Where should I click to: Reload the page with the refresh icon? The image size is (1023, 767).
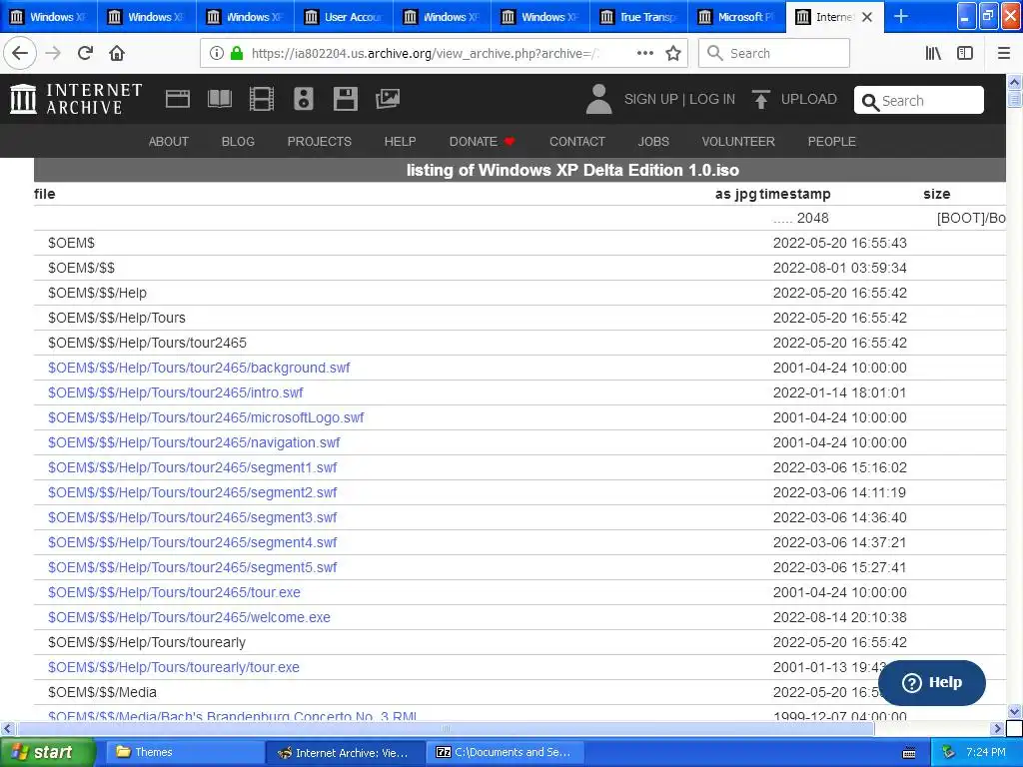coord(86,53)
